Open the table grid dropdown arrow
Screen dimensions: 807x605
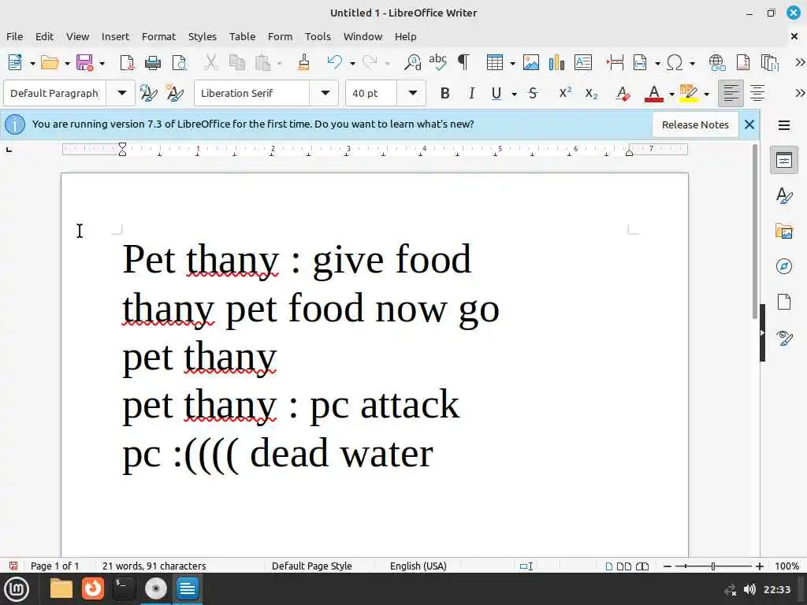(512, 63)
